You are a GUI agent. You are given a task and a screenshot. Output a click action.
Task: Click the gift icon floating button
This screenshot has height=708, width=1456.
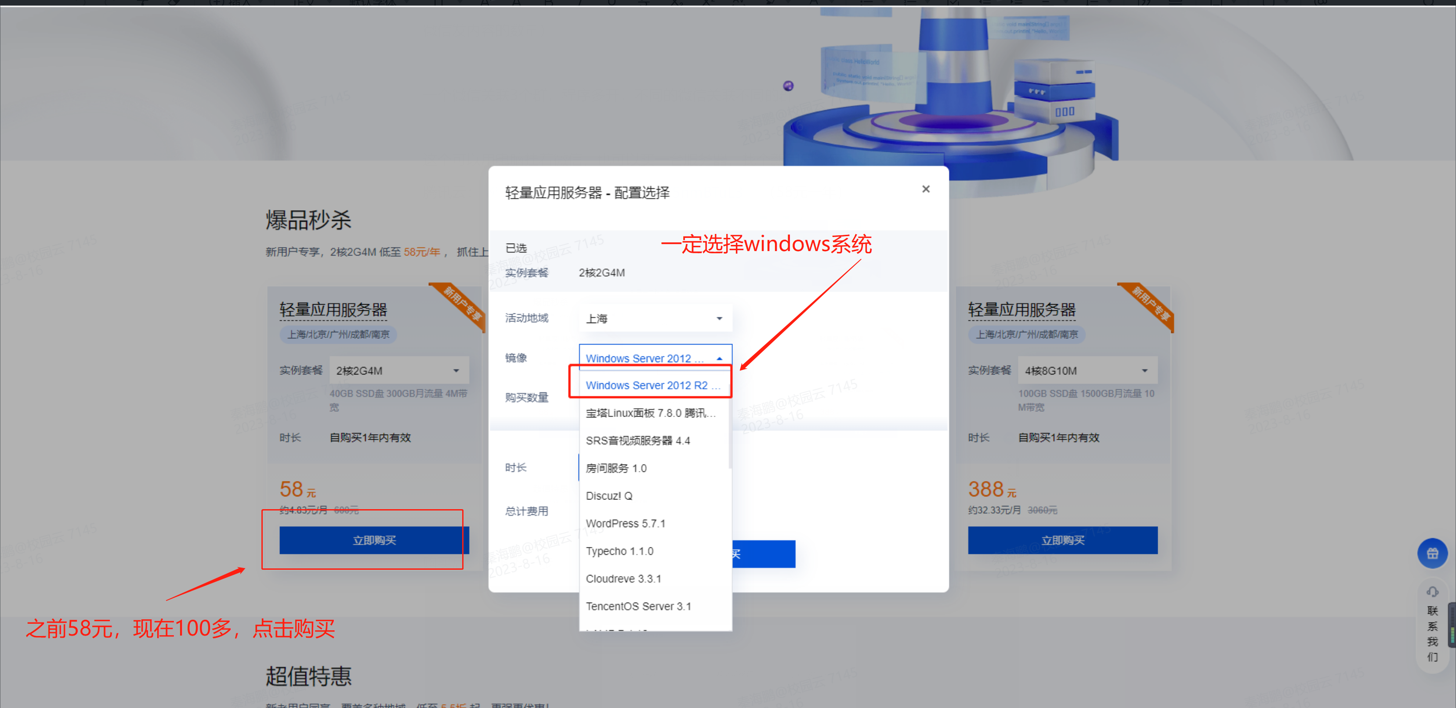tap(1432, 553)
